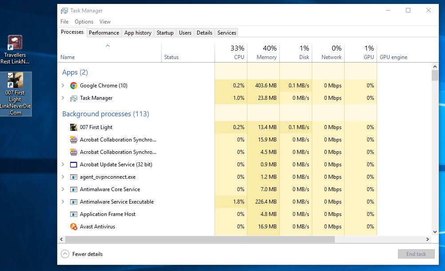Viewport: 445px width, 271px height.
Task: Click the first Acrobat Collaboration Synchronizer 15.9 MB icon
Action: pos(74,140)
